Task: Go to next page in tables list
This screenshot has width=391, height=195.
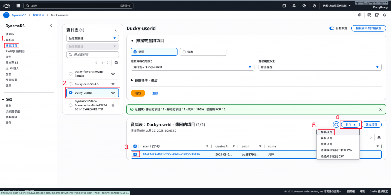Action: (108, 63)
